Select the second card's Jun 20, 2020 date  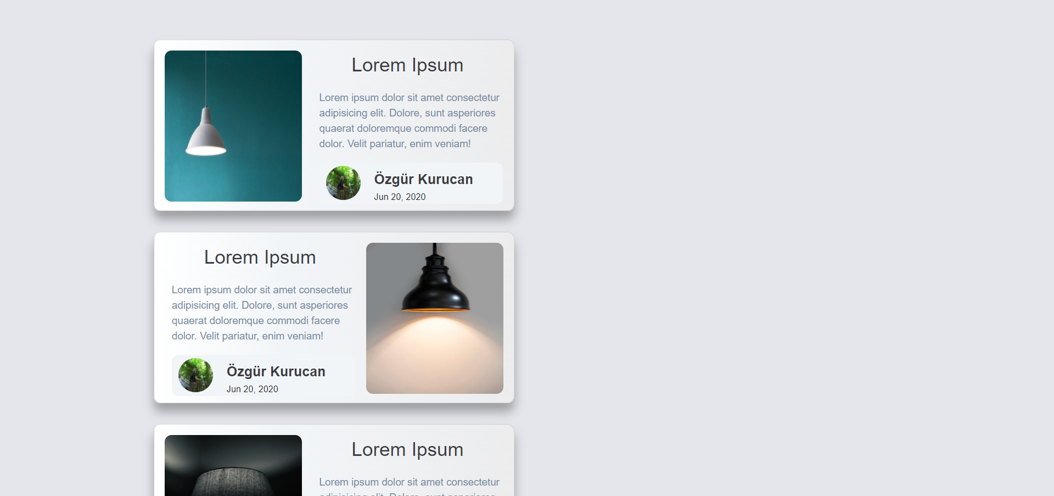[x=252, y=389]
